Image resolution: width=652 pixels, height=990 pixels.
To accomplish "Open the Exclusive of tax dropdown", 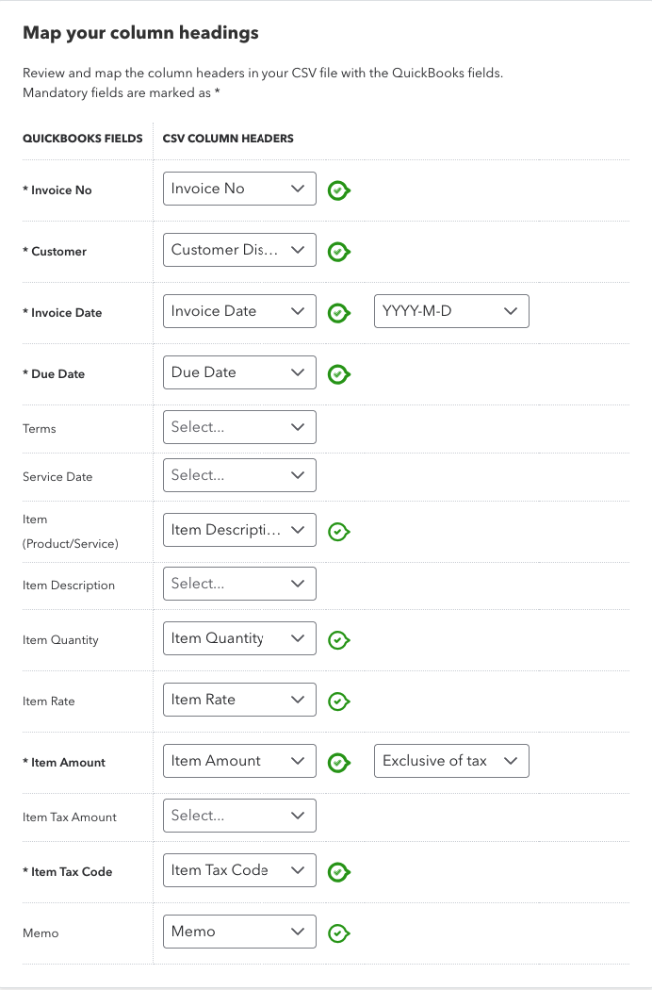I will click(451, 761).
